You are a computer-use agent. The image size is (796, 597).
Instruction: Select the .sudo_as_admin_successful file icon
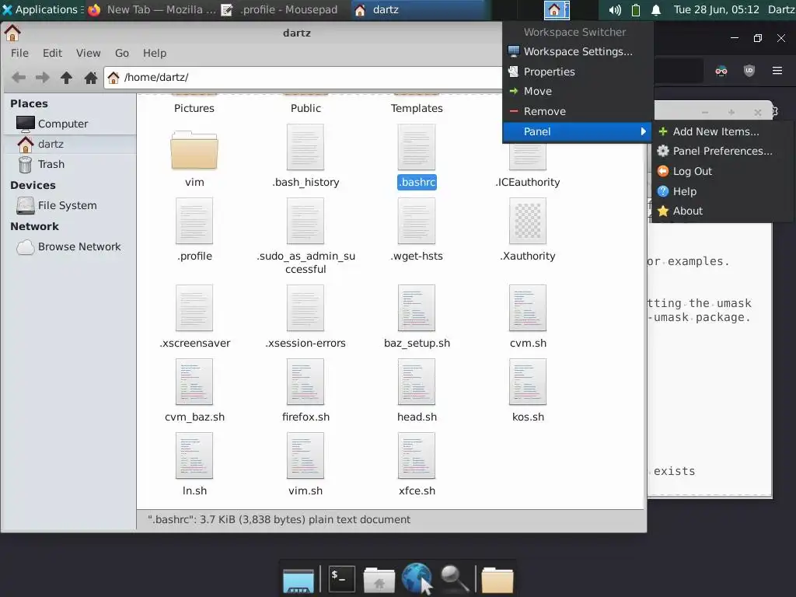305,221
